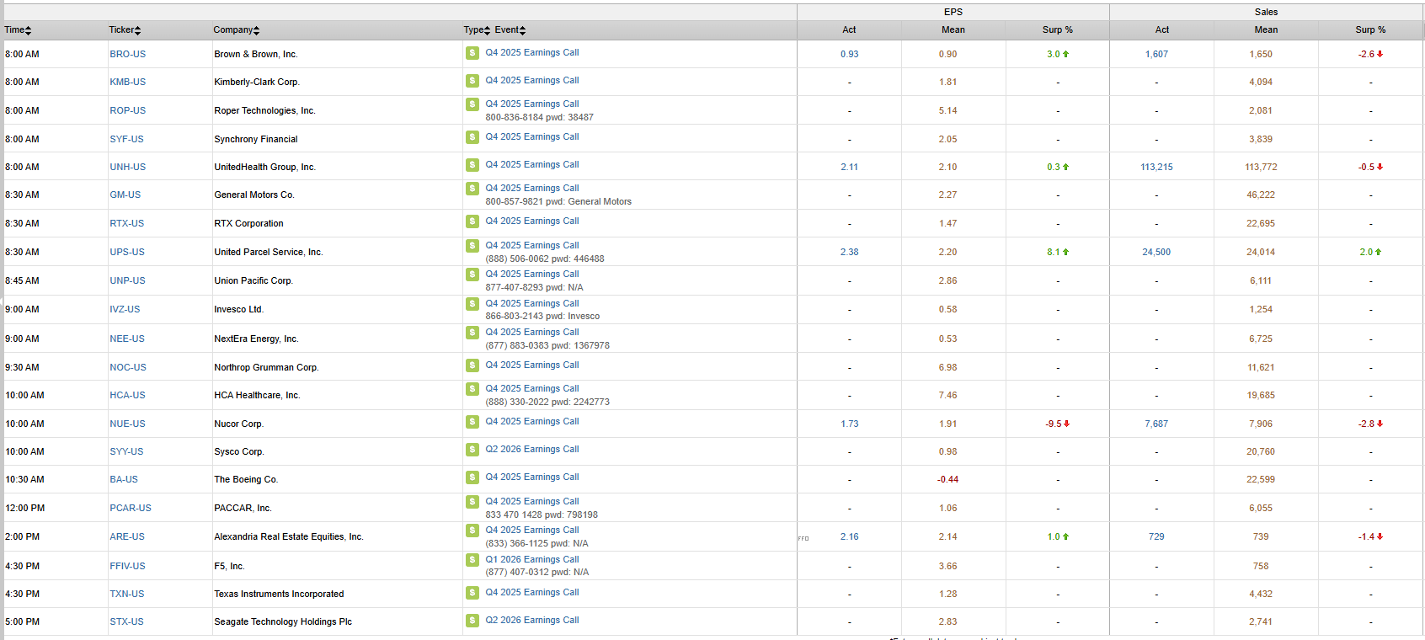Click the green event icon for Sysco Corp
Screen dimensions: 1425x640
click(x=472, y=450)
